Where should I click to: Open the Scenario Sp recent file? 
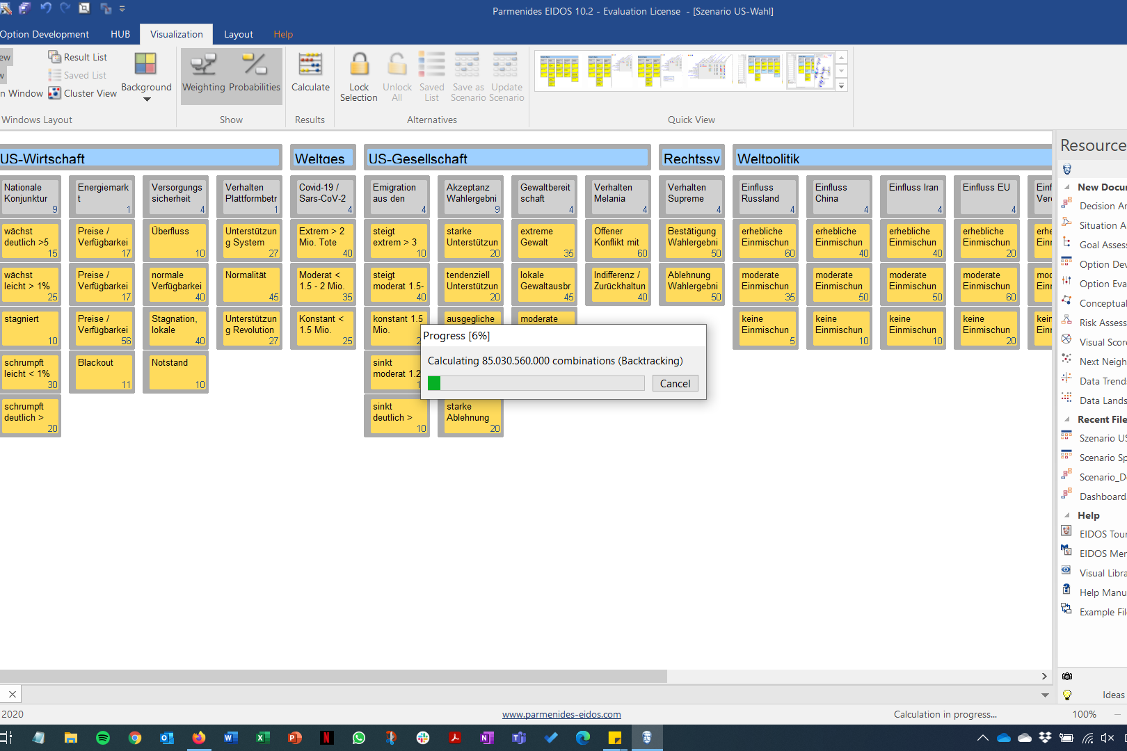(x=1094, y=458)
